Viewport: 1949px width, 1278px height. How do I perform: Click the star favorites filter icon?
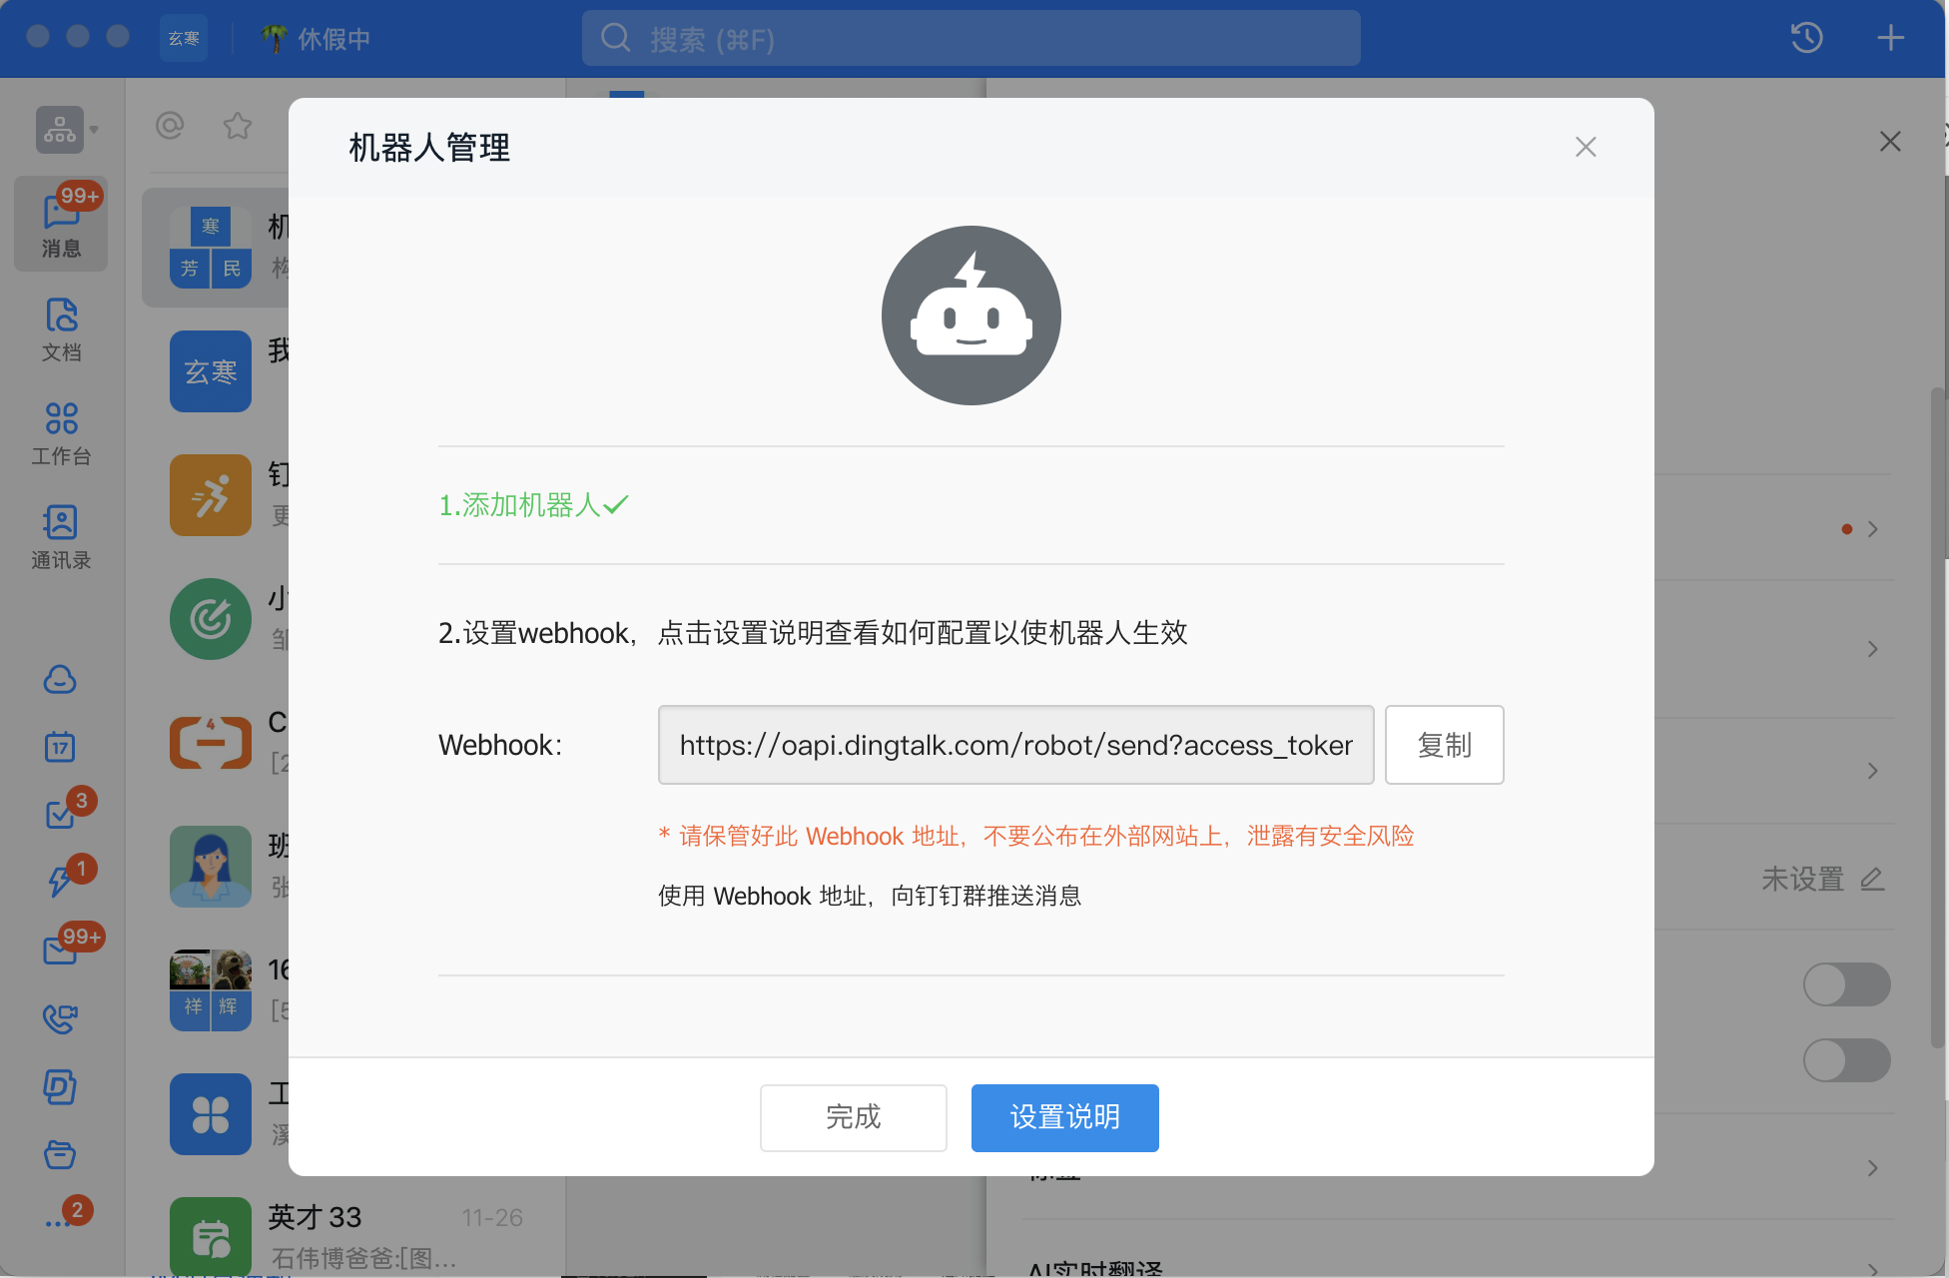(238, 126)
